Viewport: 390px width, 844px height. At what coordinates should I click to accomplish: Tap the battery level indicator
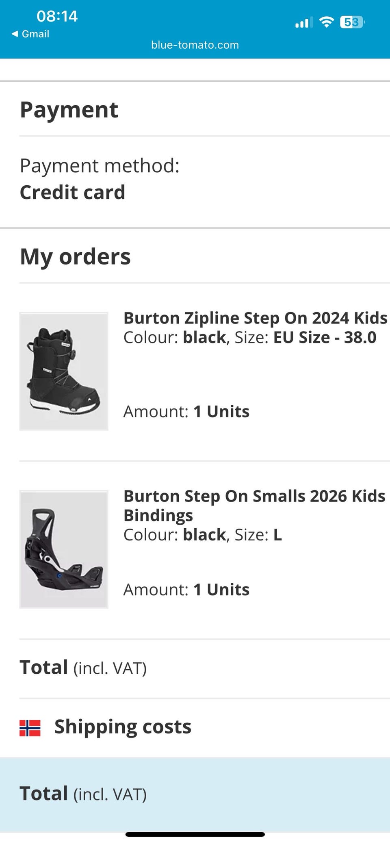(352, 22)
